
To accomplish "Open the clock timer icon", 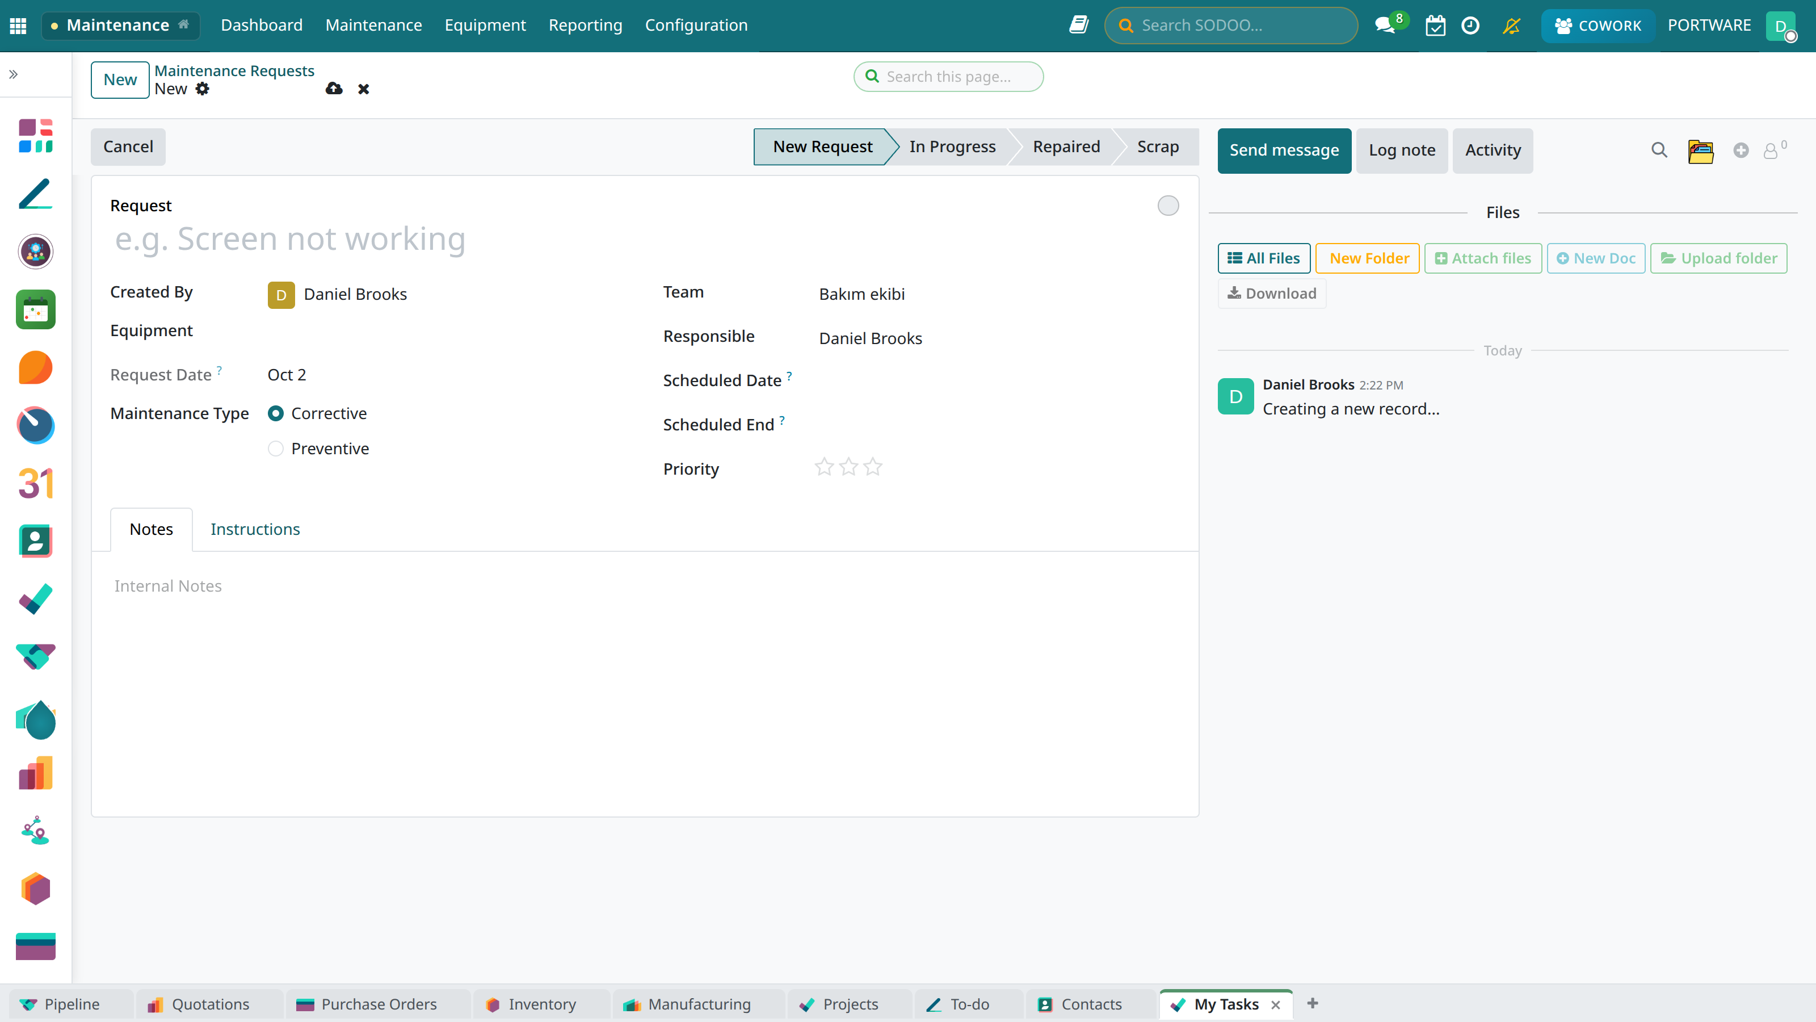I will tap(1470, 26).
